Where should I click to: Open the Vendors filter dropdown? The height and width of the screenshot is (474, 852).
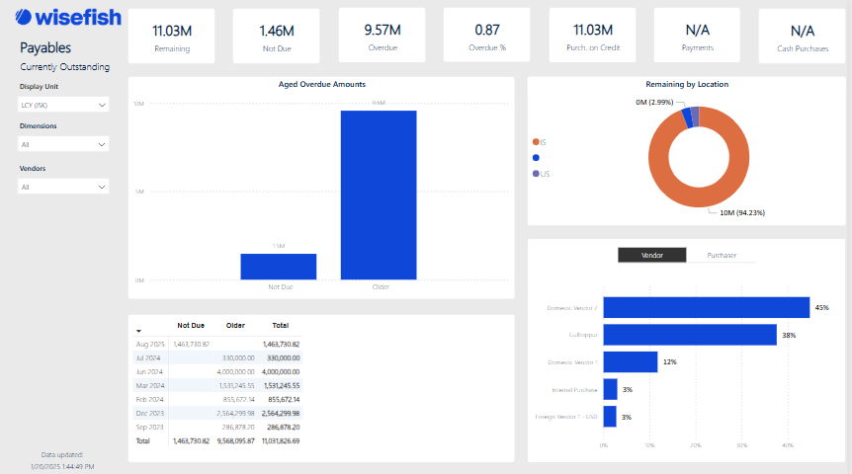tap(64, 186)
